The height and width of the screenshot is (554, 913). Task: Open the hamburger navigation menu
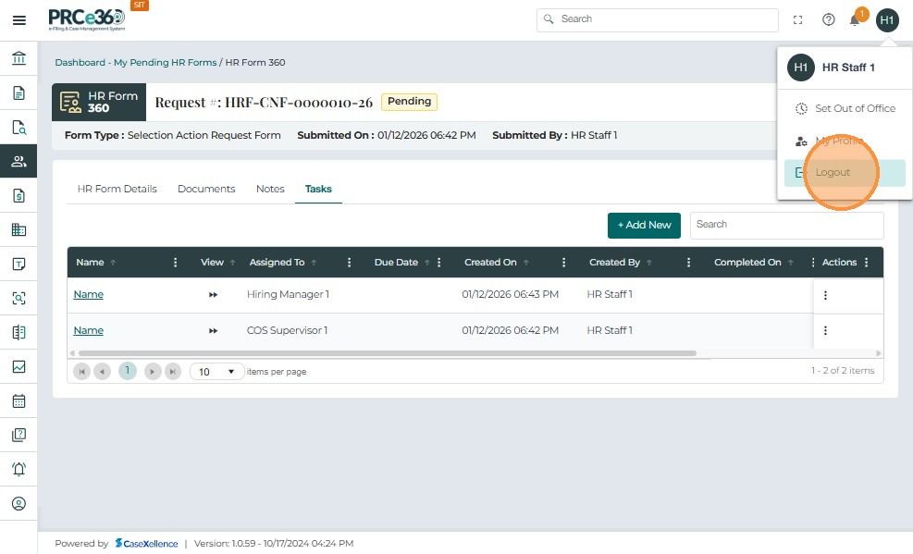pyautogui.click(x=19, y=20)
